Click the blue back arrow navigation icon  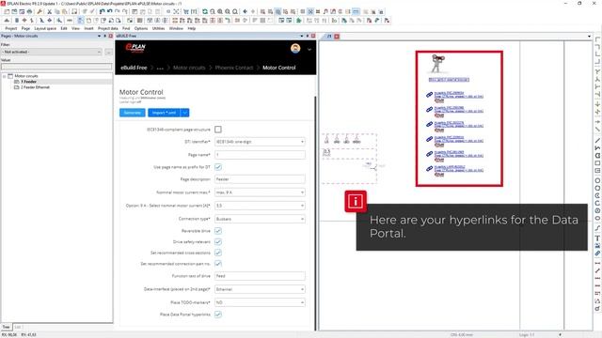[246, 12]
